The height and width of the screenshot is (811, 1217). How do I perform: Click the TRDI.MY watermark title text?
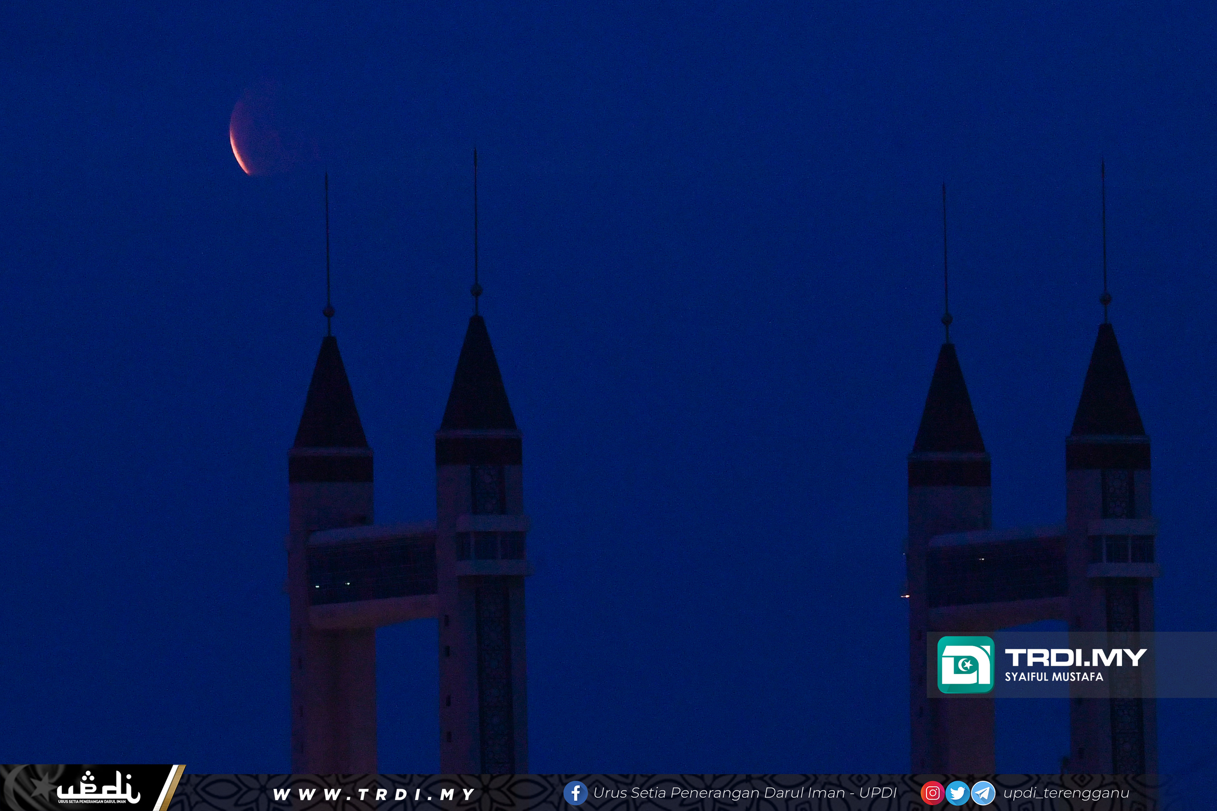coord(1076,658)
